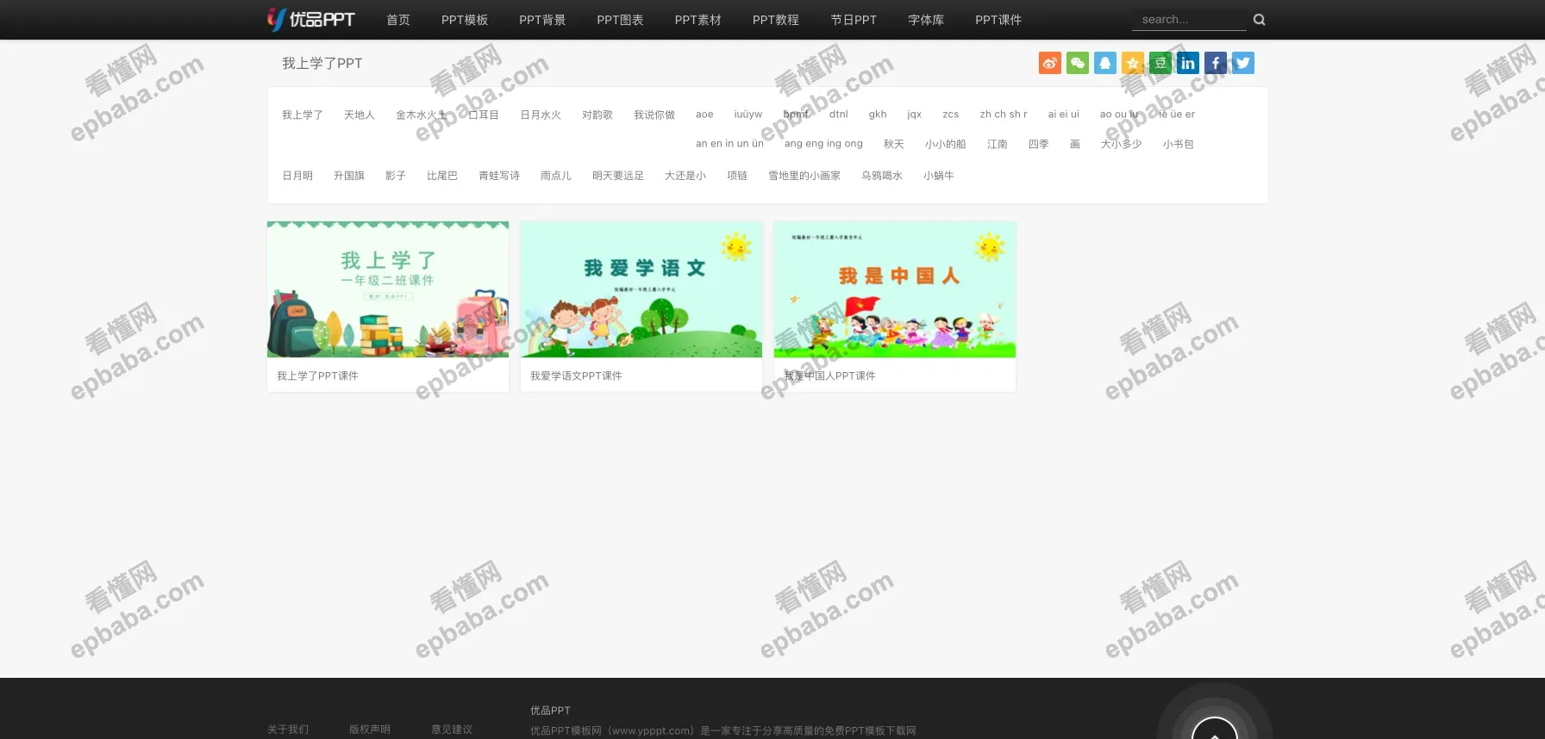Select the 秋天 tag

[x=894, y=145]
